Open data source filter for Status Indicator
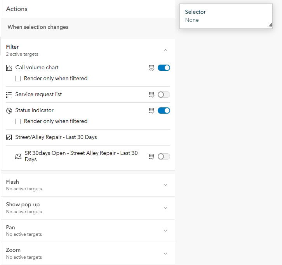Image resolution: width=282 pixels, height=265 pixels. pyautogui.click(x=151, y=111)
